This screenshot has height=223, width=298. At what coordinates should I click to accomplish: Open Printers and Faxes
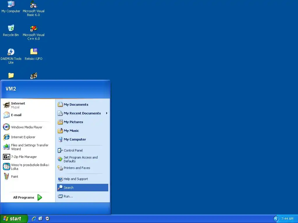[82, 168]
